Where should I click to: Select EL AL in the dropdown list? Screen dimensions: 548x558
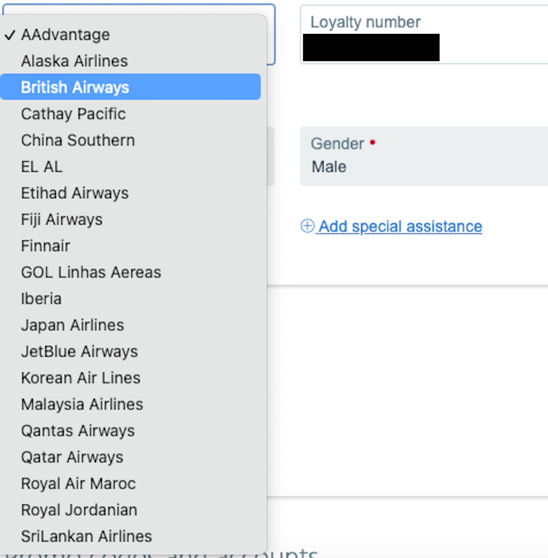click(42, 167)
